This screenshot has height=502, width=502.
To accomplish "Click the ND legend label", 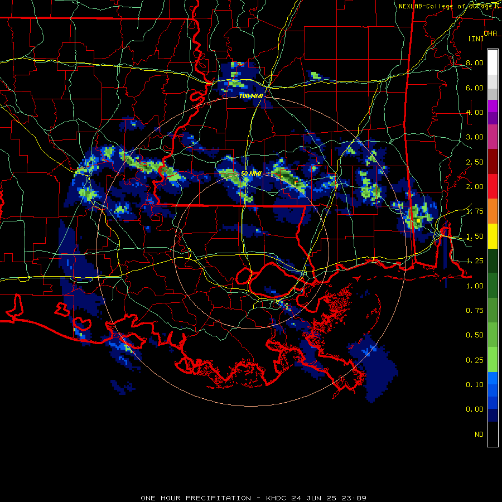I will (479, 435).
